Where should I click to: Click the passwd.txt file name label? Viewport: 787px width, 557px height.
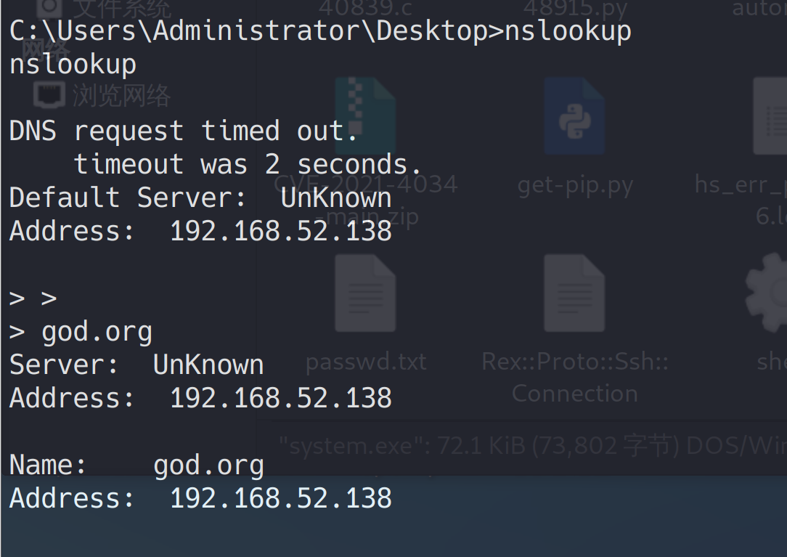(x=366, y=362)
